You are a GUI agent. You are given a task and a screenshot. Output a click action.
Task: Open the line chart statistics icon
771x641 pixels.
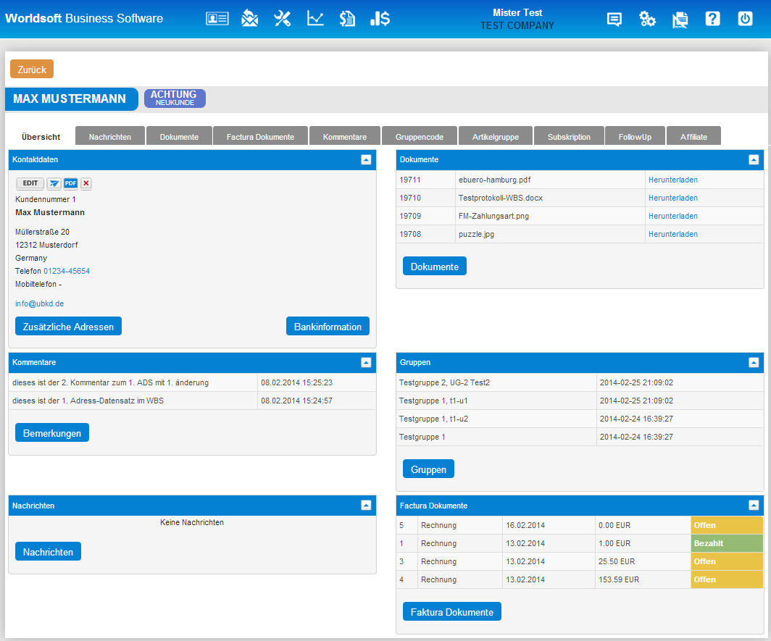315,19
